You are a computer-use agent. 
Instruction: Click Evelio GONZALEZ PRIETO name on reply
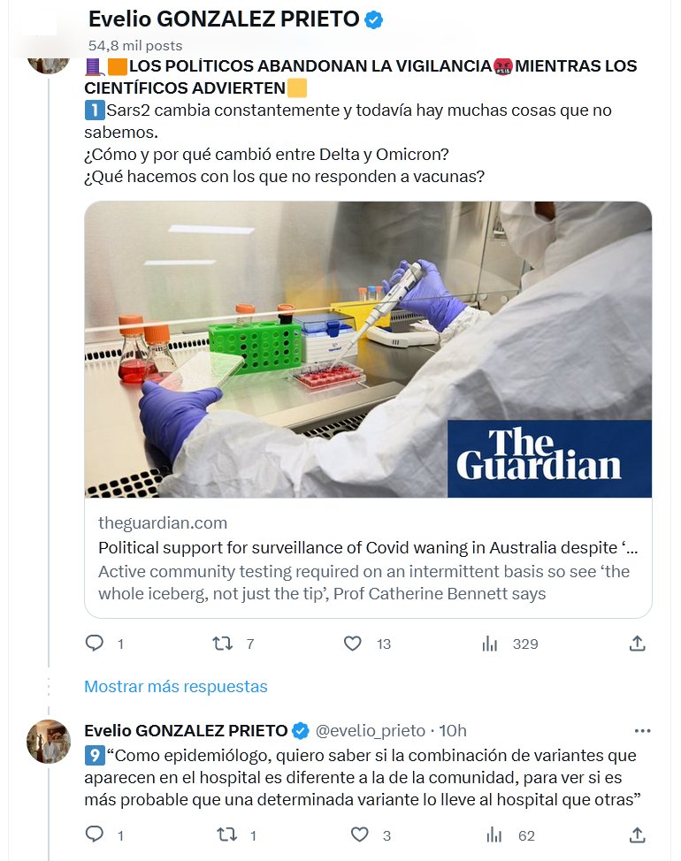point(186,730)
